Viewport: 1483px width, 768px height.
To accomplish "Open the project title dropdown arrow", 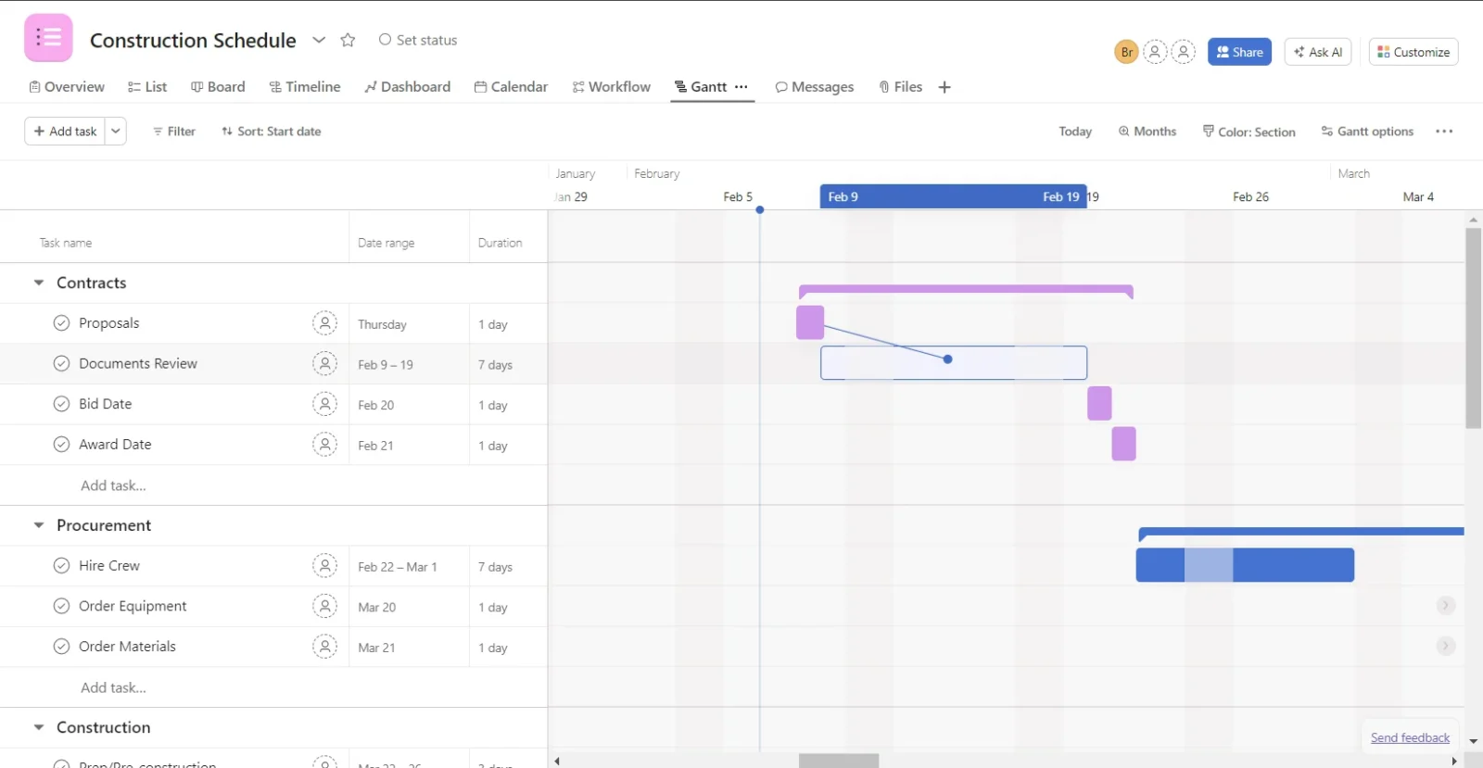I will pyautogui.click(x=319, y=40).
